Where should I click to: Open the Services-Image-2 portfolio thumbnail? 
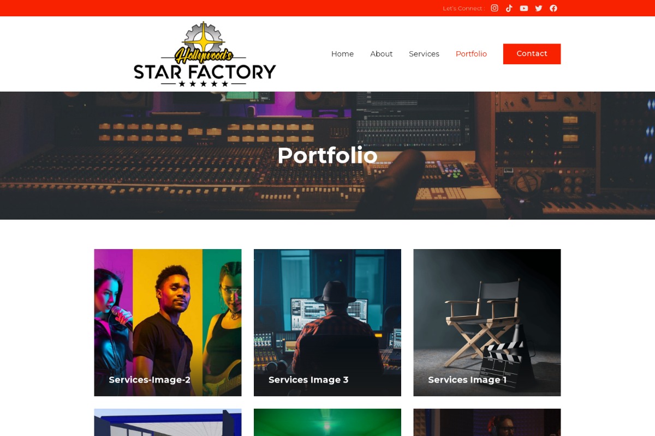(x=168, y=323)
